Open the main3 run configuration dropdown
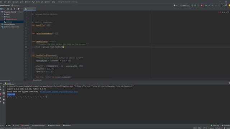The image size is (230, 129). [x=184, y=5]
